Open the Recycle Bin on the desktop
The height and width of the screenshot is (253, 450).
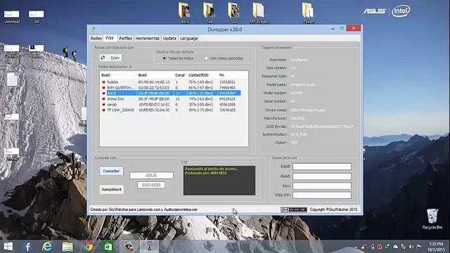(x=432, y=219)
